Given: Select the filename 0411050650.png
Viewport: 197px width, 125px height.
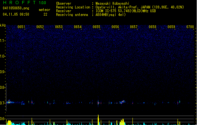Looking at the screenshot, I should (x=16, y=8).
